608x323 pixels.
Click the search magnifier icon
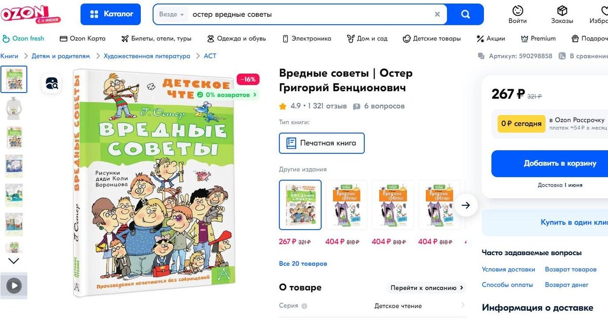tap(466, 14)
